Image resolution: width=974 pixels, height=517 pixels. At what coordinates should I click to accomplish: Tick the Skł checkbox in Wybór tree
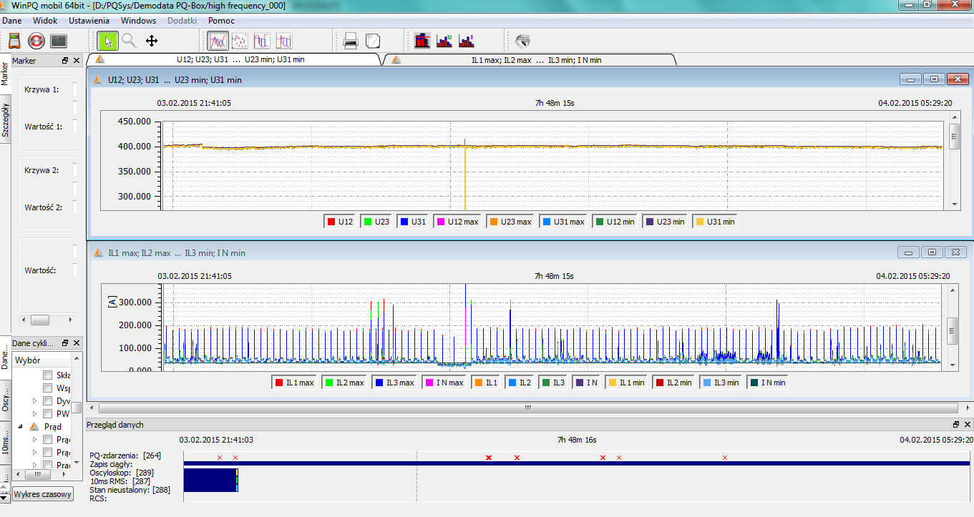point(47,375)
